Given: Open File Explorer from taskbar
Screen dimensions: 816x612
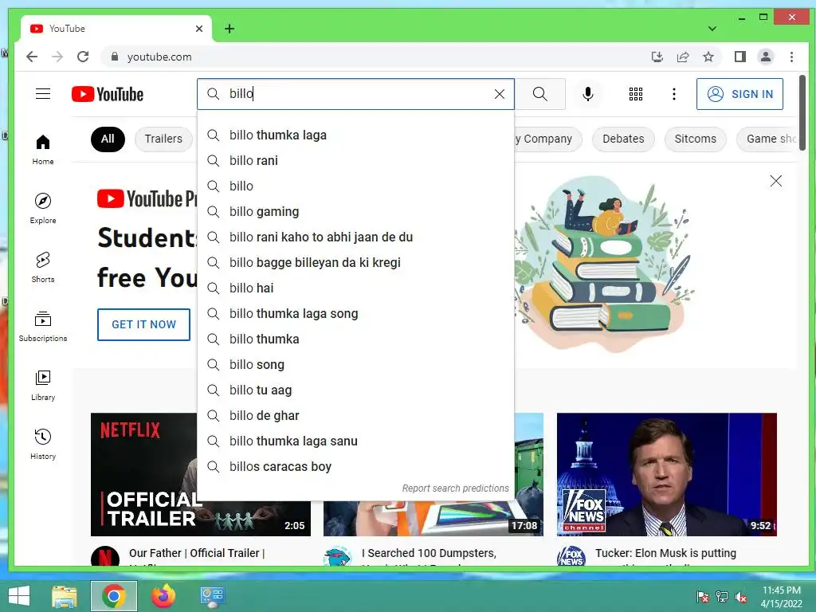Looking at the screenshot, I should [65, 596].
